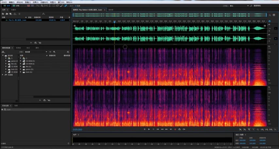Select the Spot Healing Brush tool
The image size is (279, 149).
66,6
